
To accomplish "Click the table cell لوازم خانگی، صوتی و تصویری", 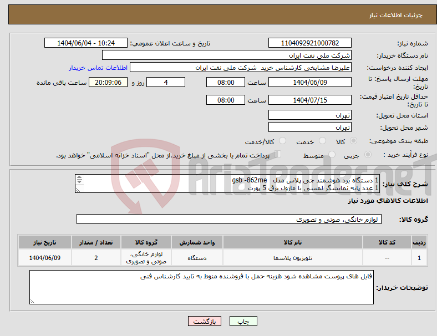I will click(x=146, y=258).
